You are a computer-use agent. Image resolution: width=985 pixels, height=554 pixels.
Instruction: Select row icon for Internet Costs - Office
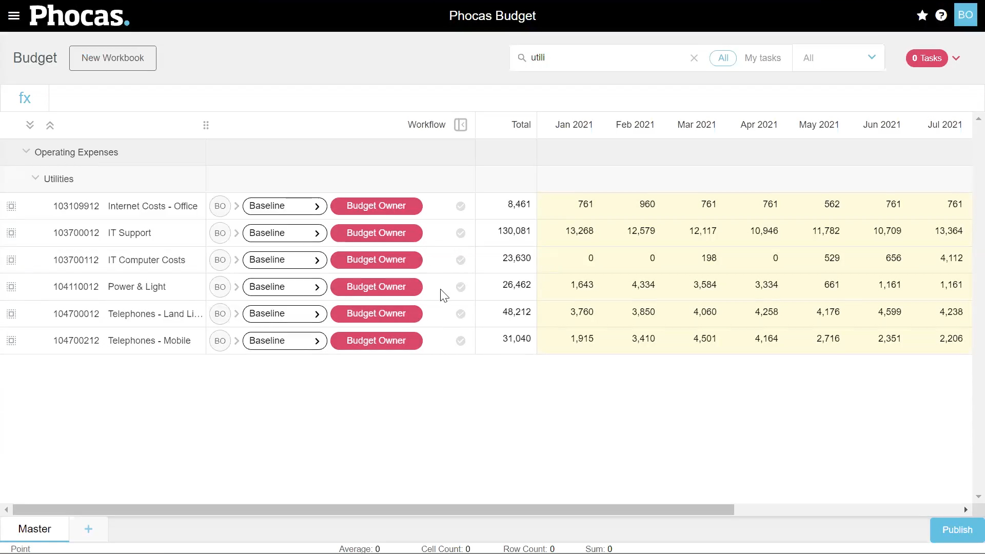(11, 206)
